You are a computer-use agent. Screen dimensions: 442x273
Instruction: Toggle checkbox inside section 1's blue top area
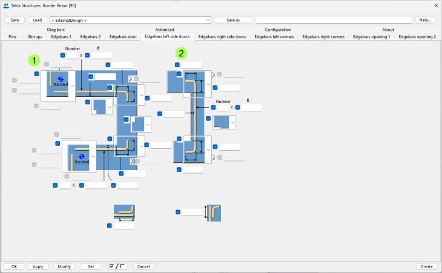91,77
